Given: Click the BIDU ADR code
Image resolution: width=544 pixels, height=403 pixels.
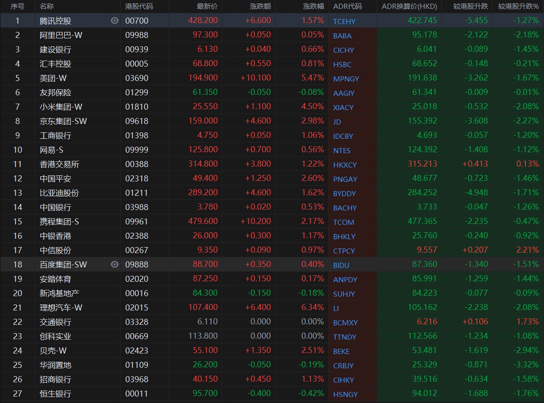Looking at the screenshot, I should click(341, 265).
